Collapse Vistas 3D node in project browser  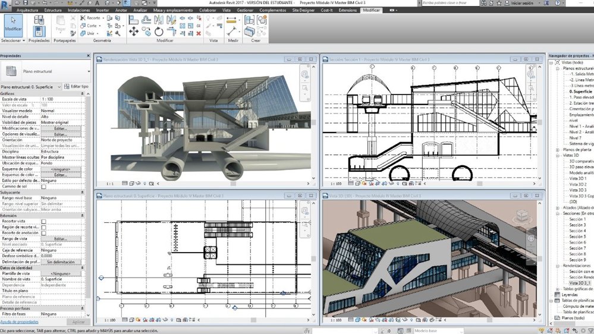(x=558, y=155)
